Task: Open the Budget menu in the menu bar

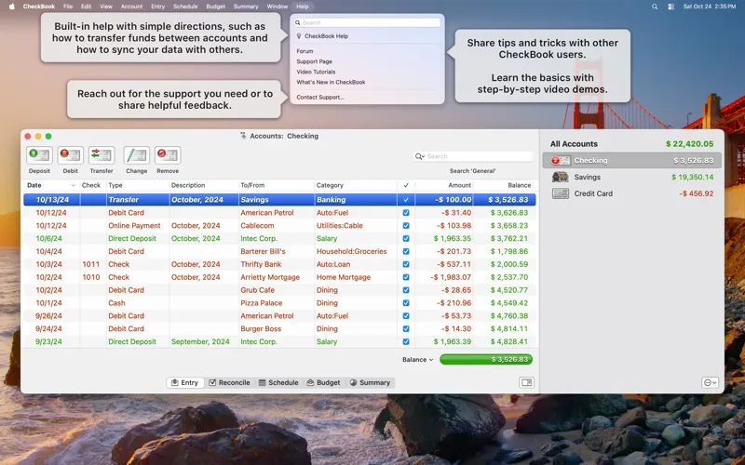Action: 216,7
